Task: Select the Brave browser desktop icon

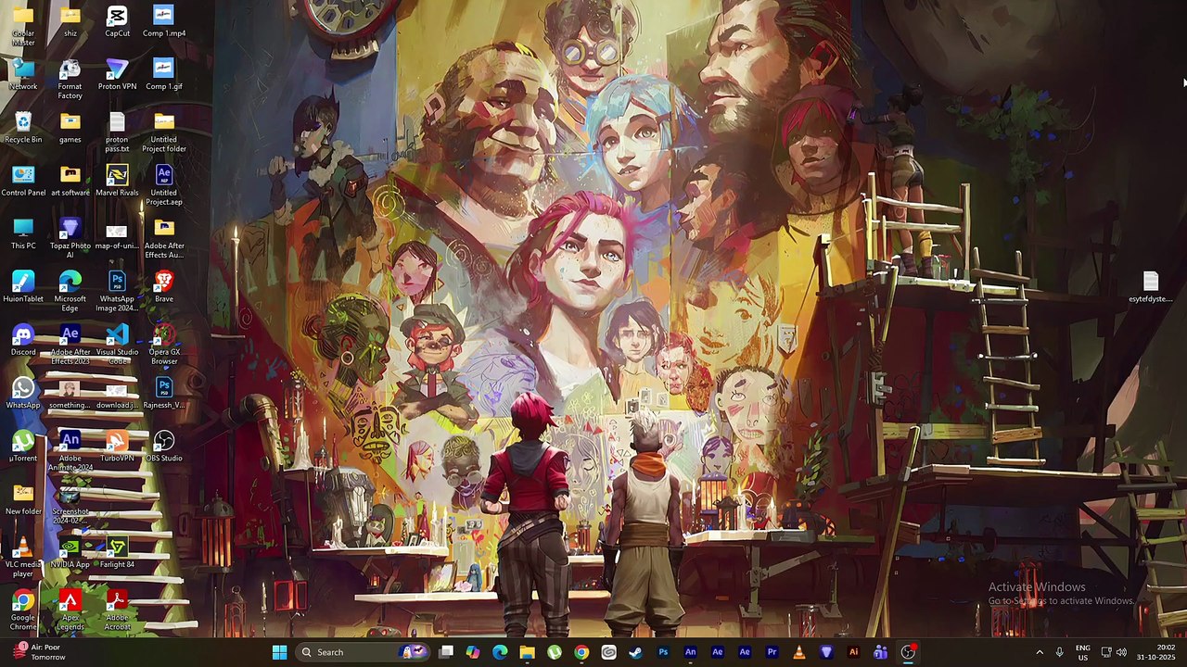Action: pos(164,286)
